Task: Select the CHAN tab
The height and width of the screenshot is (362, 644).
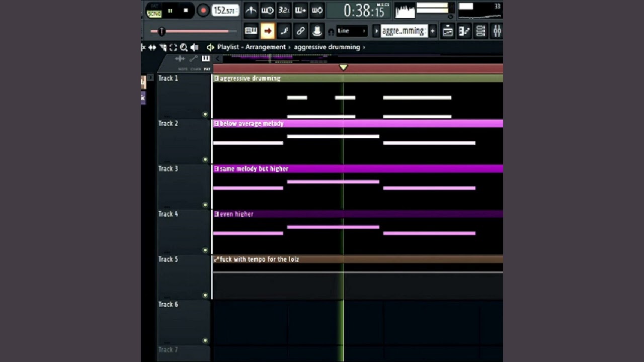Action: 196,69
